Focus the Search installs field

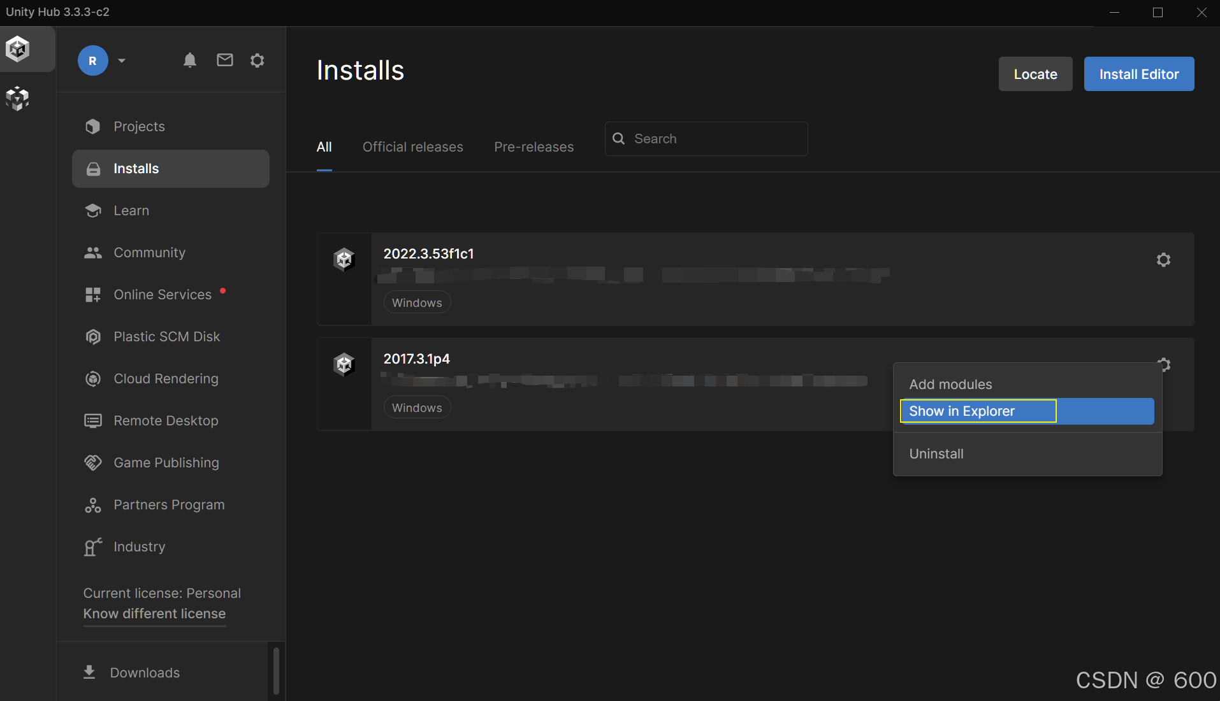[706, 139]
